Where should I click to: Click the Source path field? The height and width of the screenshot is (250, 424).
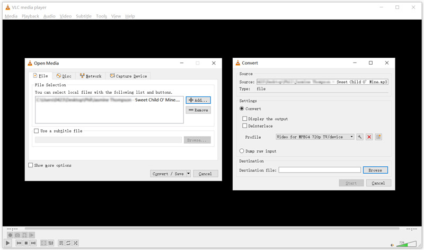click(x=322, y=82)
